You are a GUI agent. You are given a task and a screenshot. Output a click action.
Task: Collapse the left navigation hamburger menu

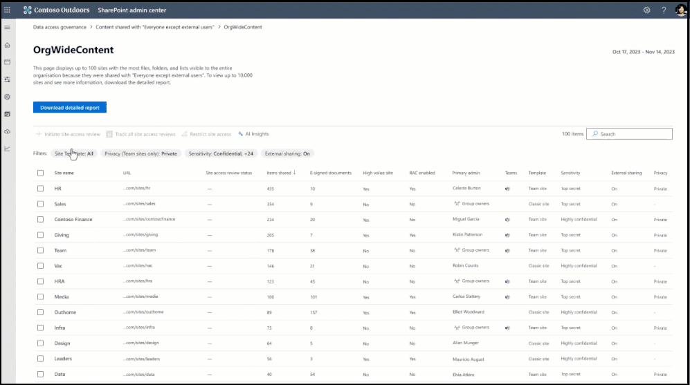click(8, 28)
